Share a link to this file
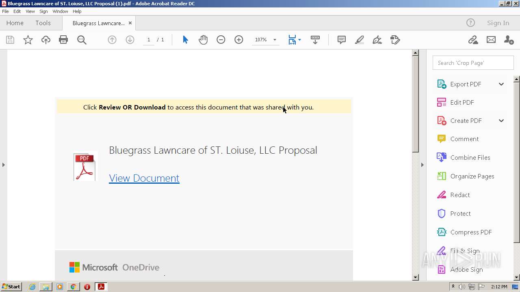The width and height of the screenshot is (520, 292). point(473,40)
